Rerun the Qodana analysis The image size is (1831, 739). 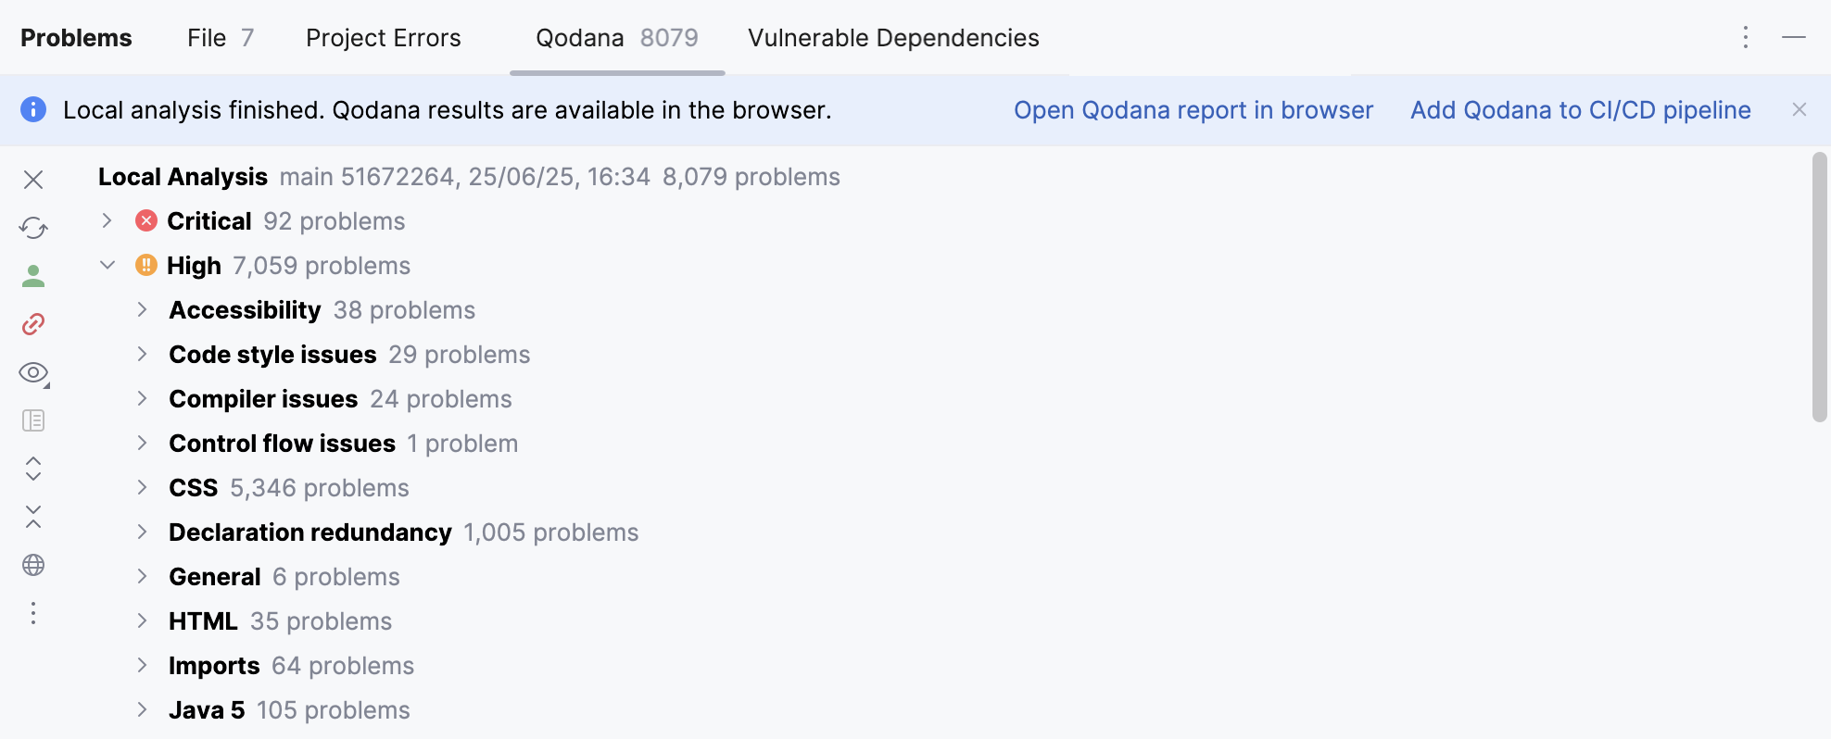tap(33, 227)
